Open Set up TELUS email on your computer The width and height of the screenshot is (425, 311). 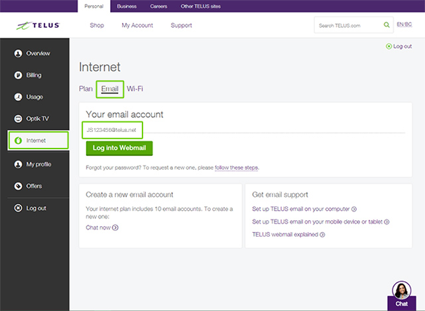tap(300, 209)
